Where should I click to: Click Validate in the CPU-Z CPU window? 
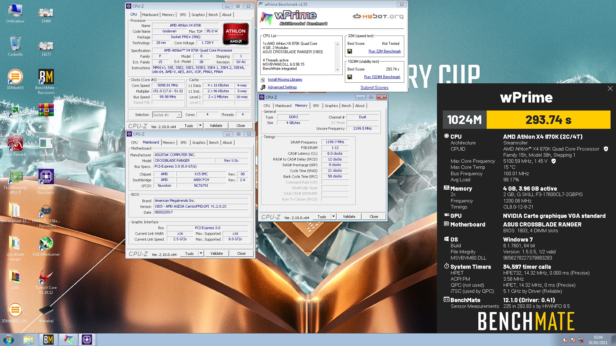tap(216, 126)
